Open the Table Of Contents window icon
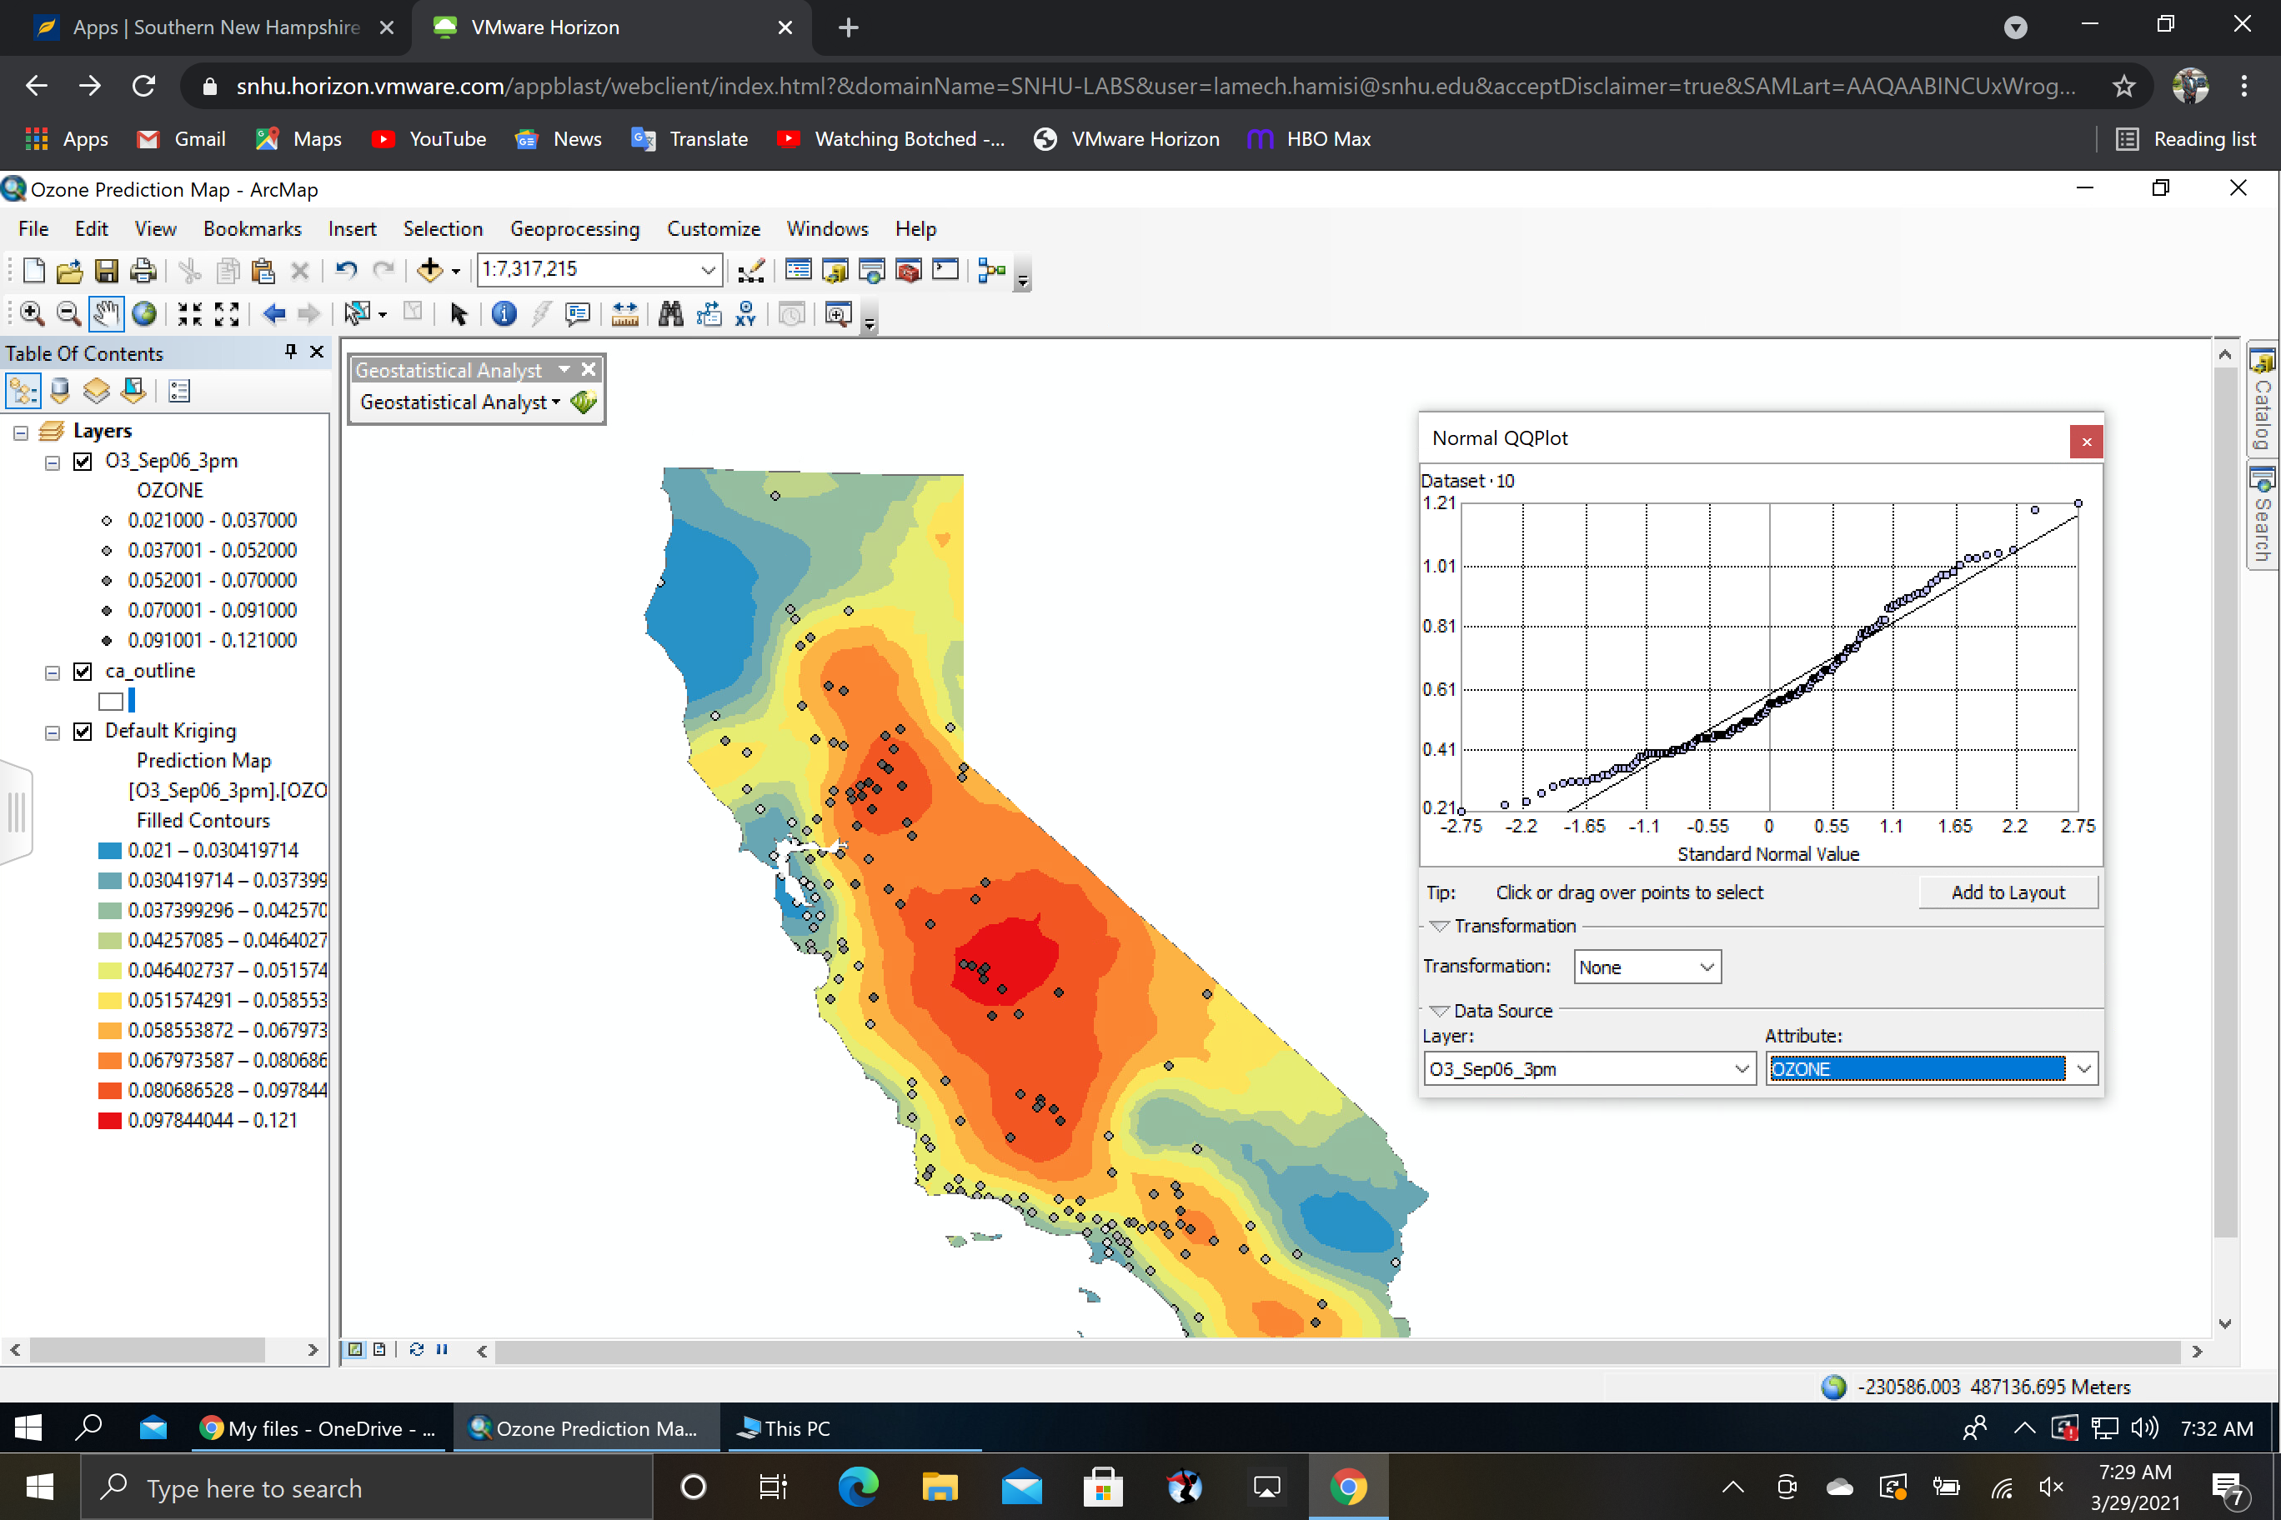The width and height of the screenshot is (2281, 1520). [798, 271]
